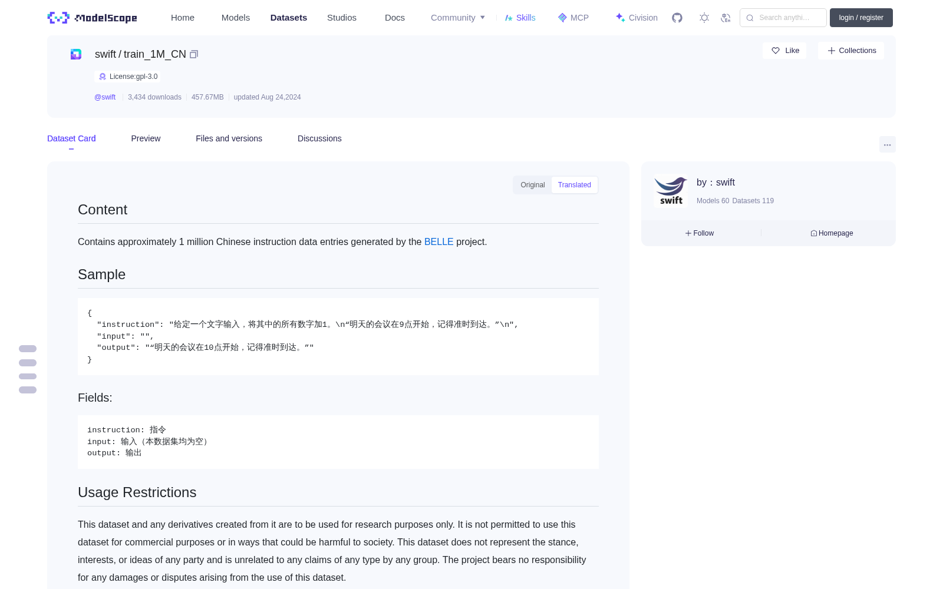Visit the swift Homepage

(x=832, y=233)
